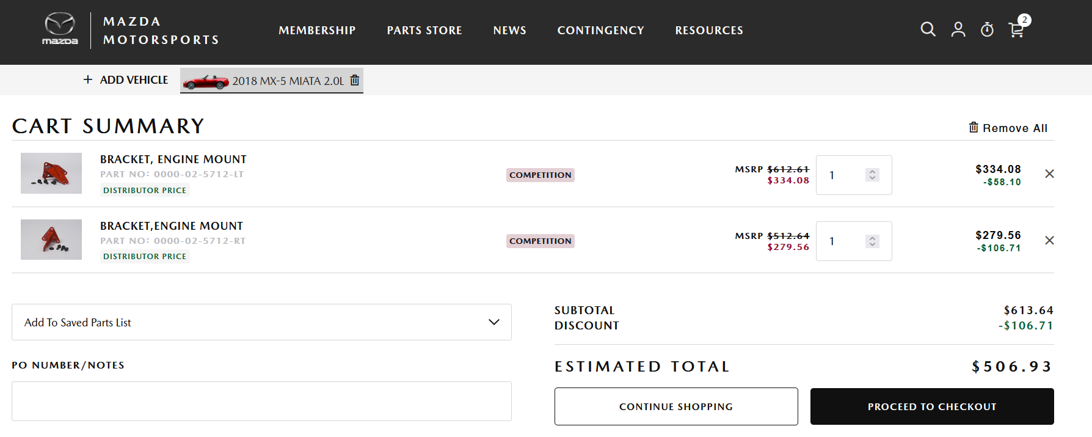Go to the News menu item
Viewport: 1092px width, 437px height.
point(510,31)
